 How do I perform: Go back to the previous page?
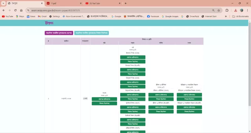(x=3, y=10)
